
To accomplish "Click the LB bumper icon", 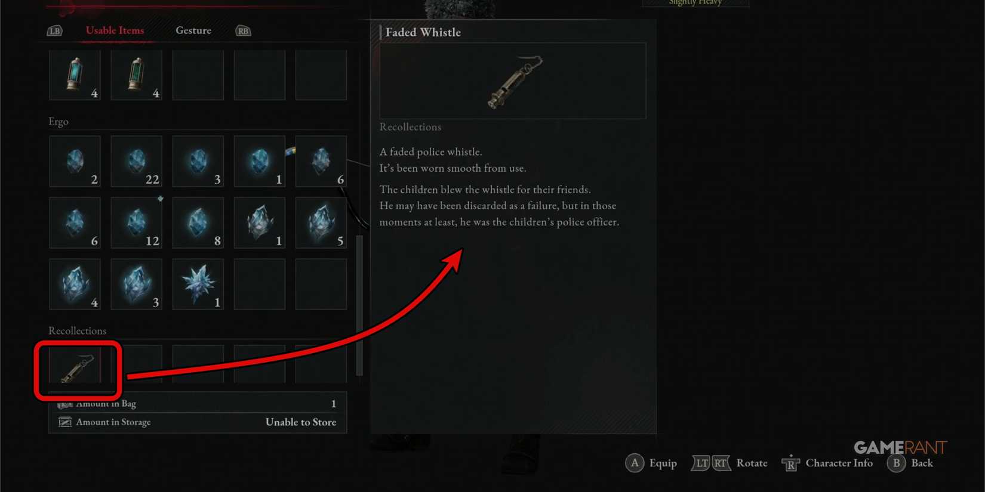I will (x=55, y=31).
